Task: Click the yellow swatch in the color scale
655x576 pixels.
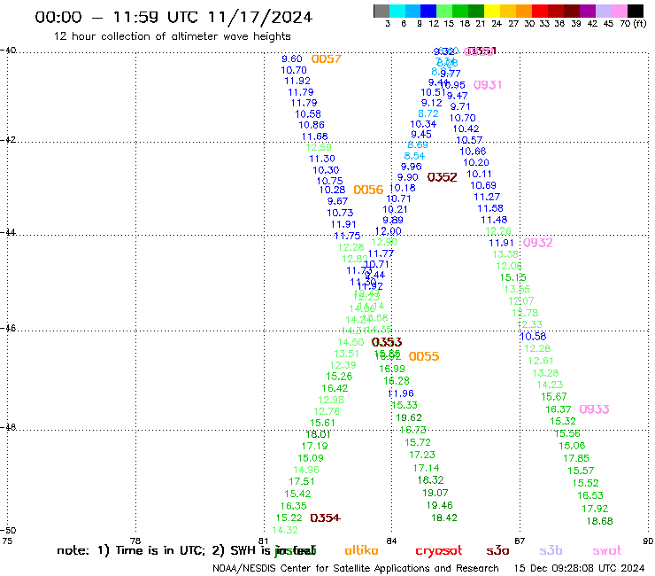Action: click(492, 11)
